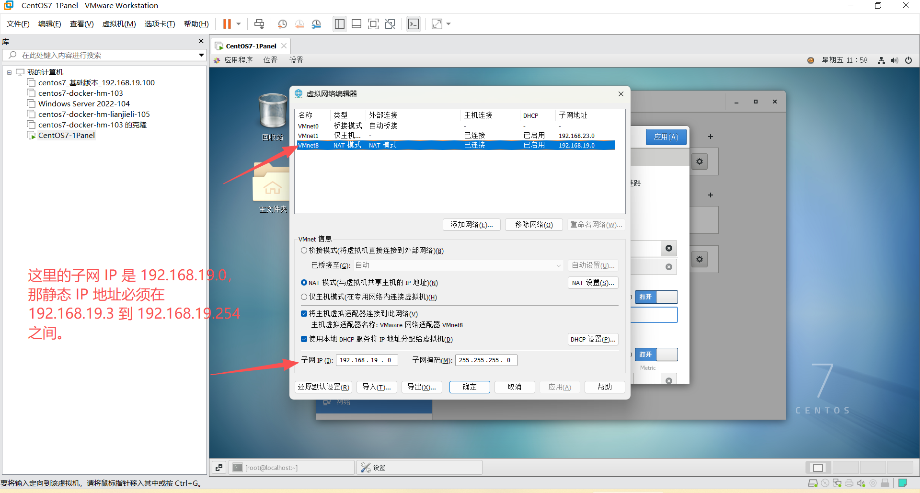Revert the VM to its snapshot
Viewport: 920px width, 493px height.
(x=299, y=24)
